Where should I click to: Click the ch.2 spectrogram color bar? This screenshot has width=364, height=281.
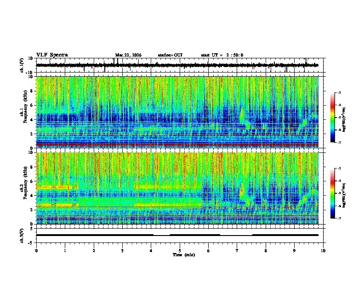[333, 193]
